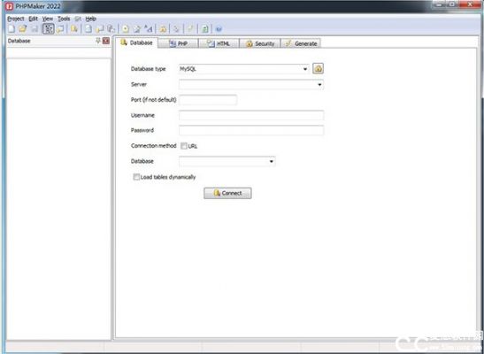Switch to the Generate tab

coord(301,43)
